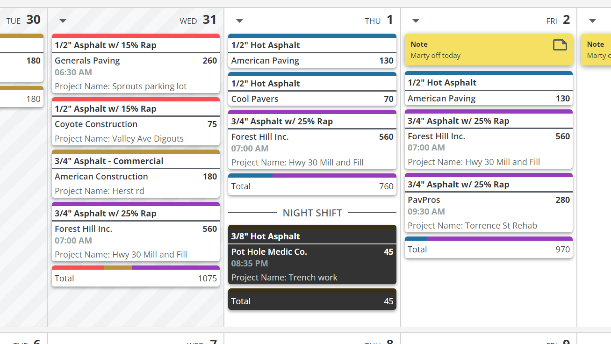Expand the Friday 2 column dropdown arrow
The image size is (611, 344).
[416, 21]
